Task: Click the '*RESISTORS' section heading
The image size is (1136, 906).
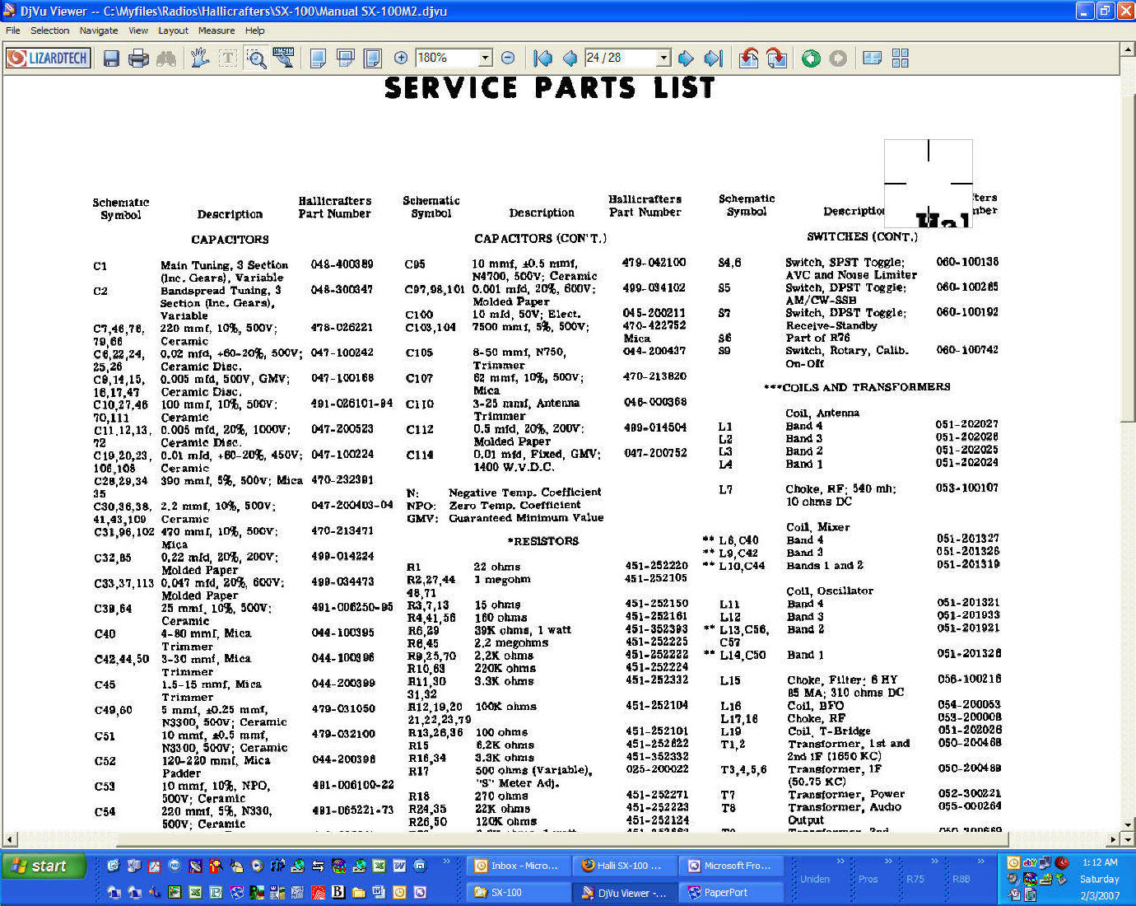Action: pyautogui.click(x=543, y=541)
